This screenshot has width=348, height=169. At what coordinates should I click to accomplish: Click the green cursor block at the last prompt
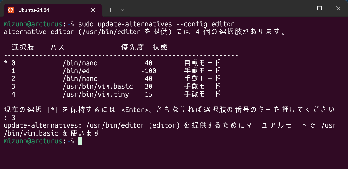[x=80, y=141]
